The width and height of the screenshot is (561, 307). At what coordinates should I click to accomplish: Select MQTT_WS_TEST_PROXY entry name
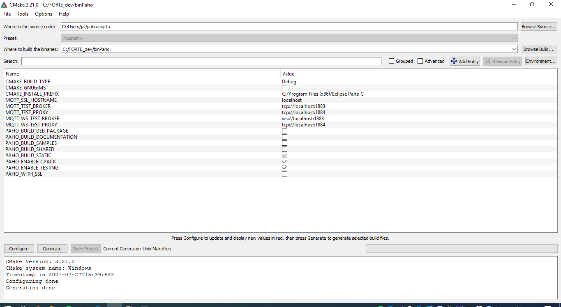[x=31, y=125]
